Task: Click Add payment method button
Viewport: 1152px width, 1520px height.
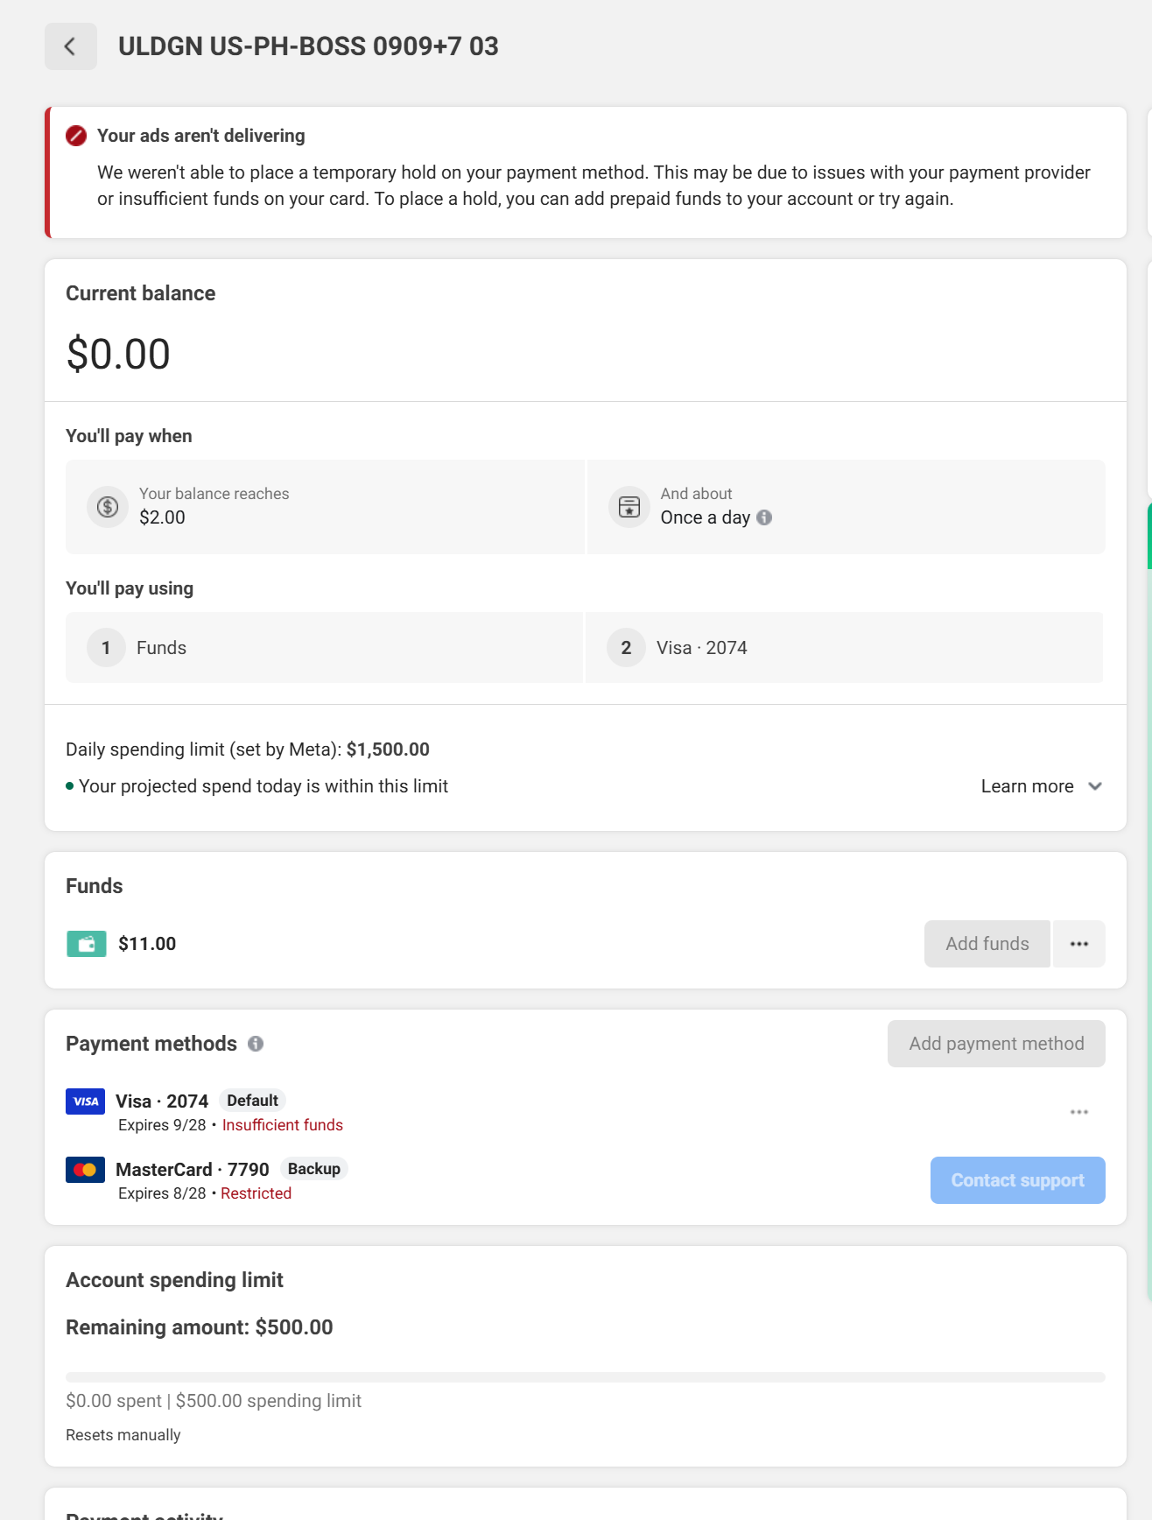Action: click(996, 1044)
